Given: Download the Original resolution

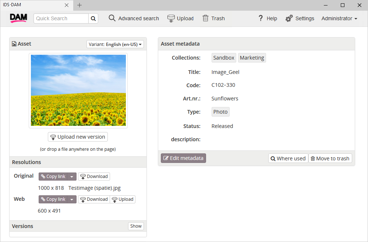Looking at the screenshot, I should [94, 176].
